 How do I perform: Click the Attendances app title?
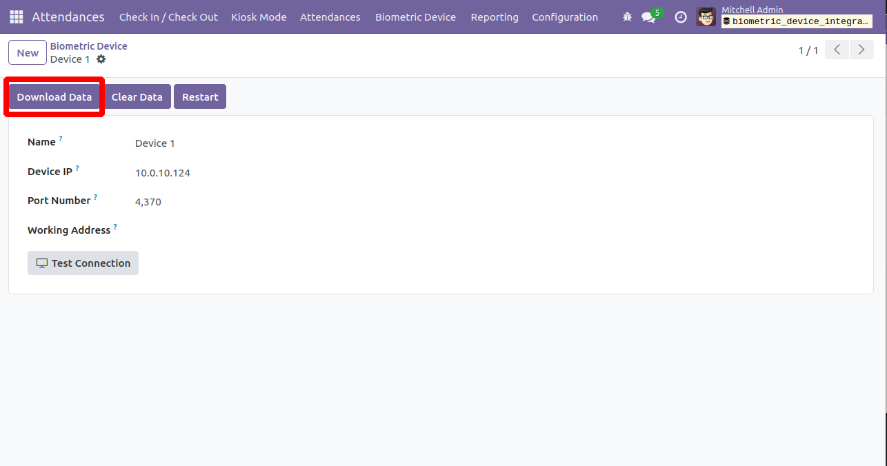click(68, 17)
